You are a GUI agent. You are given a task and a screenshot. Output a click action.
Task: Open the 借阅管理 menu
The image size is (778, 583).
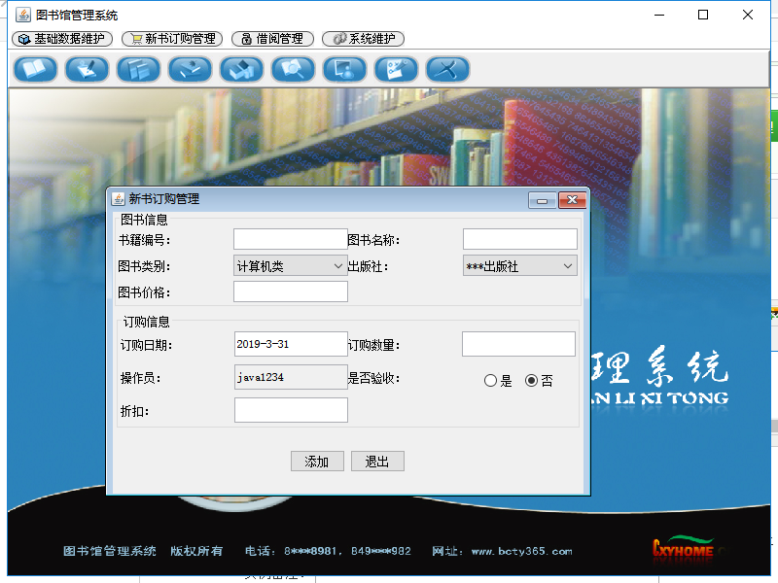pos(272,39)
